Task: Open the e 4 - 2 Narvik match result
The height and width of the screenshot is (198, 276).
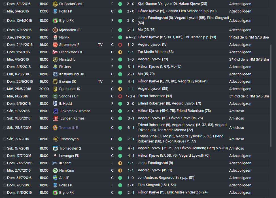Action: (x=131, y=37)
